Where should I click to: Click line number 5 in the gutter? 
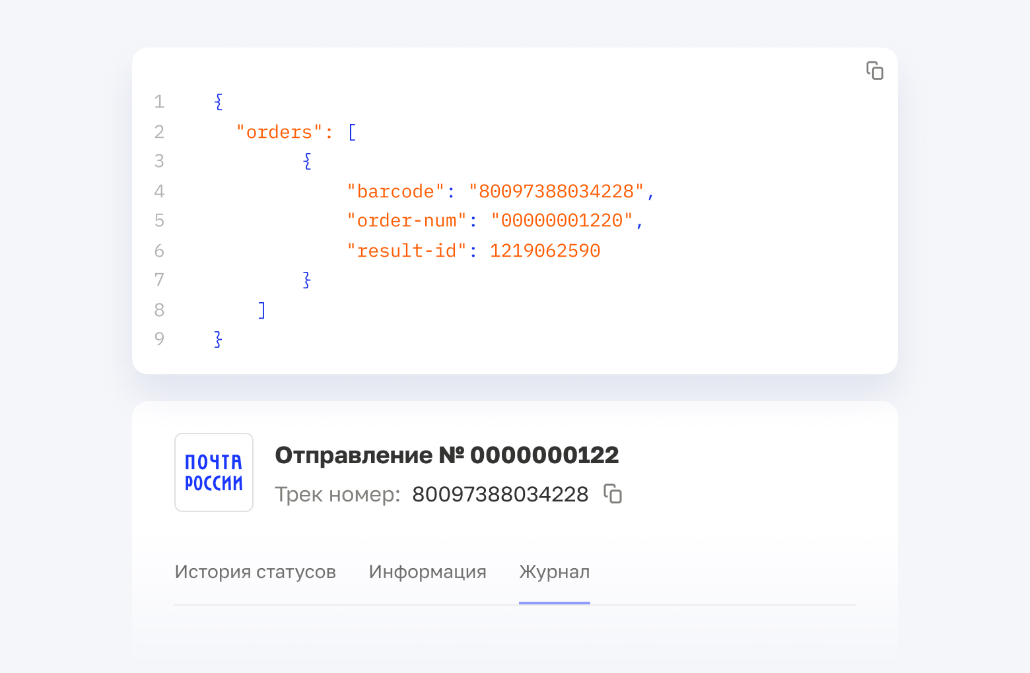[159, 220]
